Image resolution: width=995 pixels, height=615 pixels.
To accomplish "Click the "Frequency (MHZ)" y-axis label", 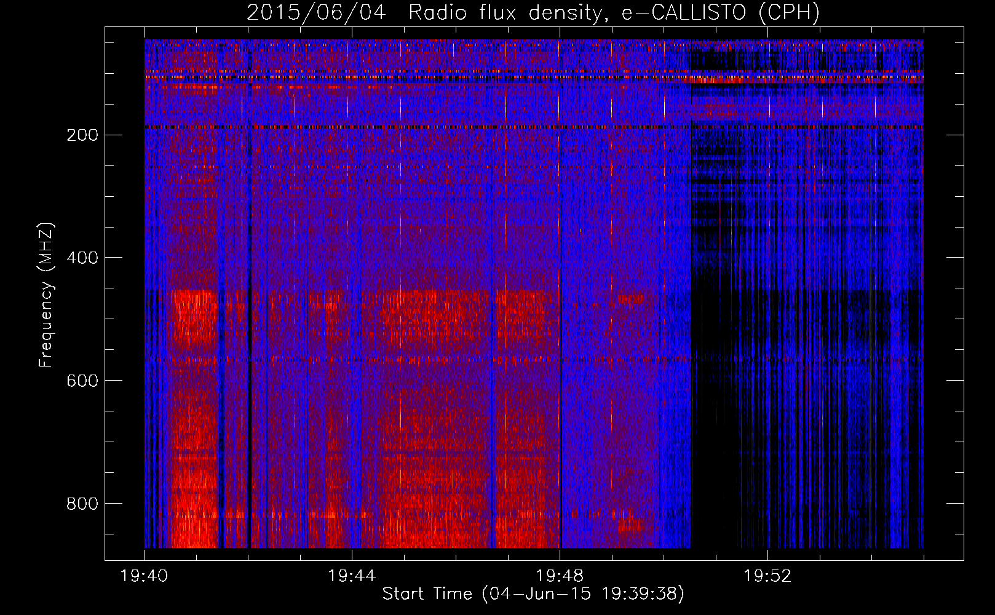I will click(x=46, y=295).
